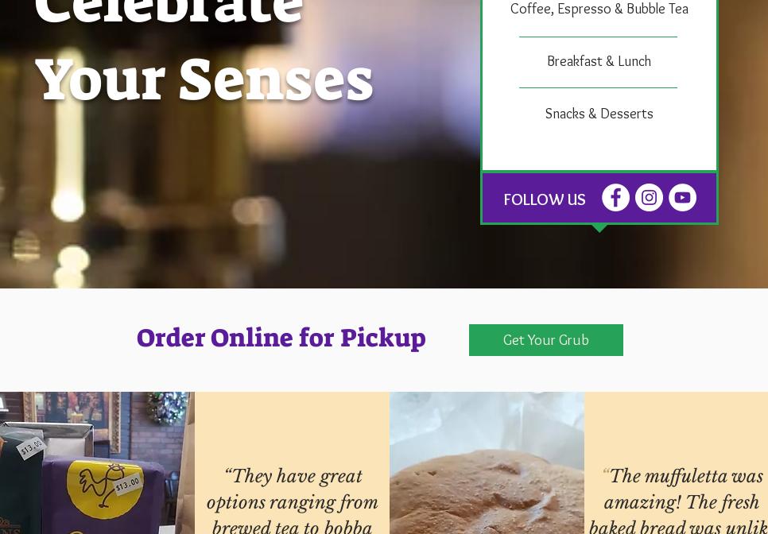The height and width of the screenshot is (534, 768).
Task: Open the Facebook page icon
Action: (615, 198)
